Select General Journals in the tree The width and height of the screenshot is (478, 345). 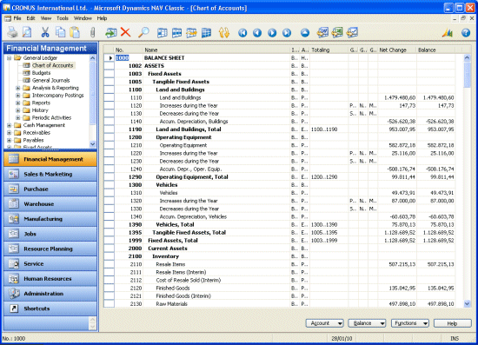pyautogui.click(x=51, y=81)
